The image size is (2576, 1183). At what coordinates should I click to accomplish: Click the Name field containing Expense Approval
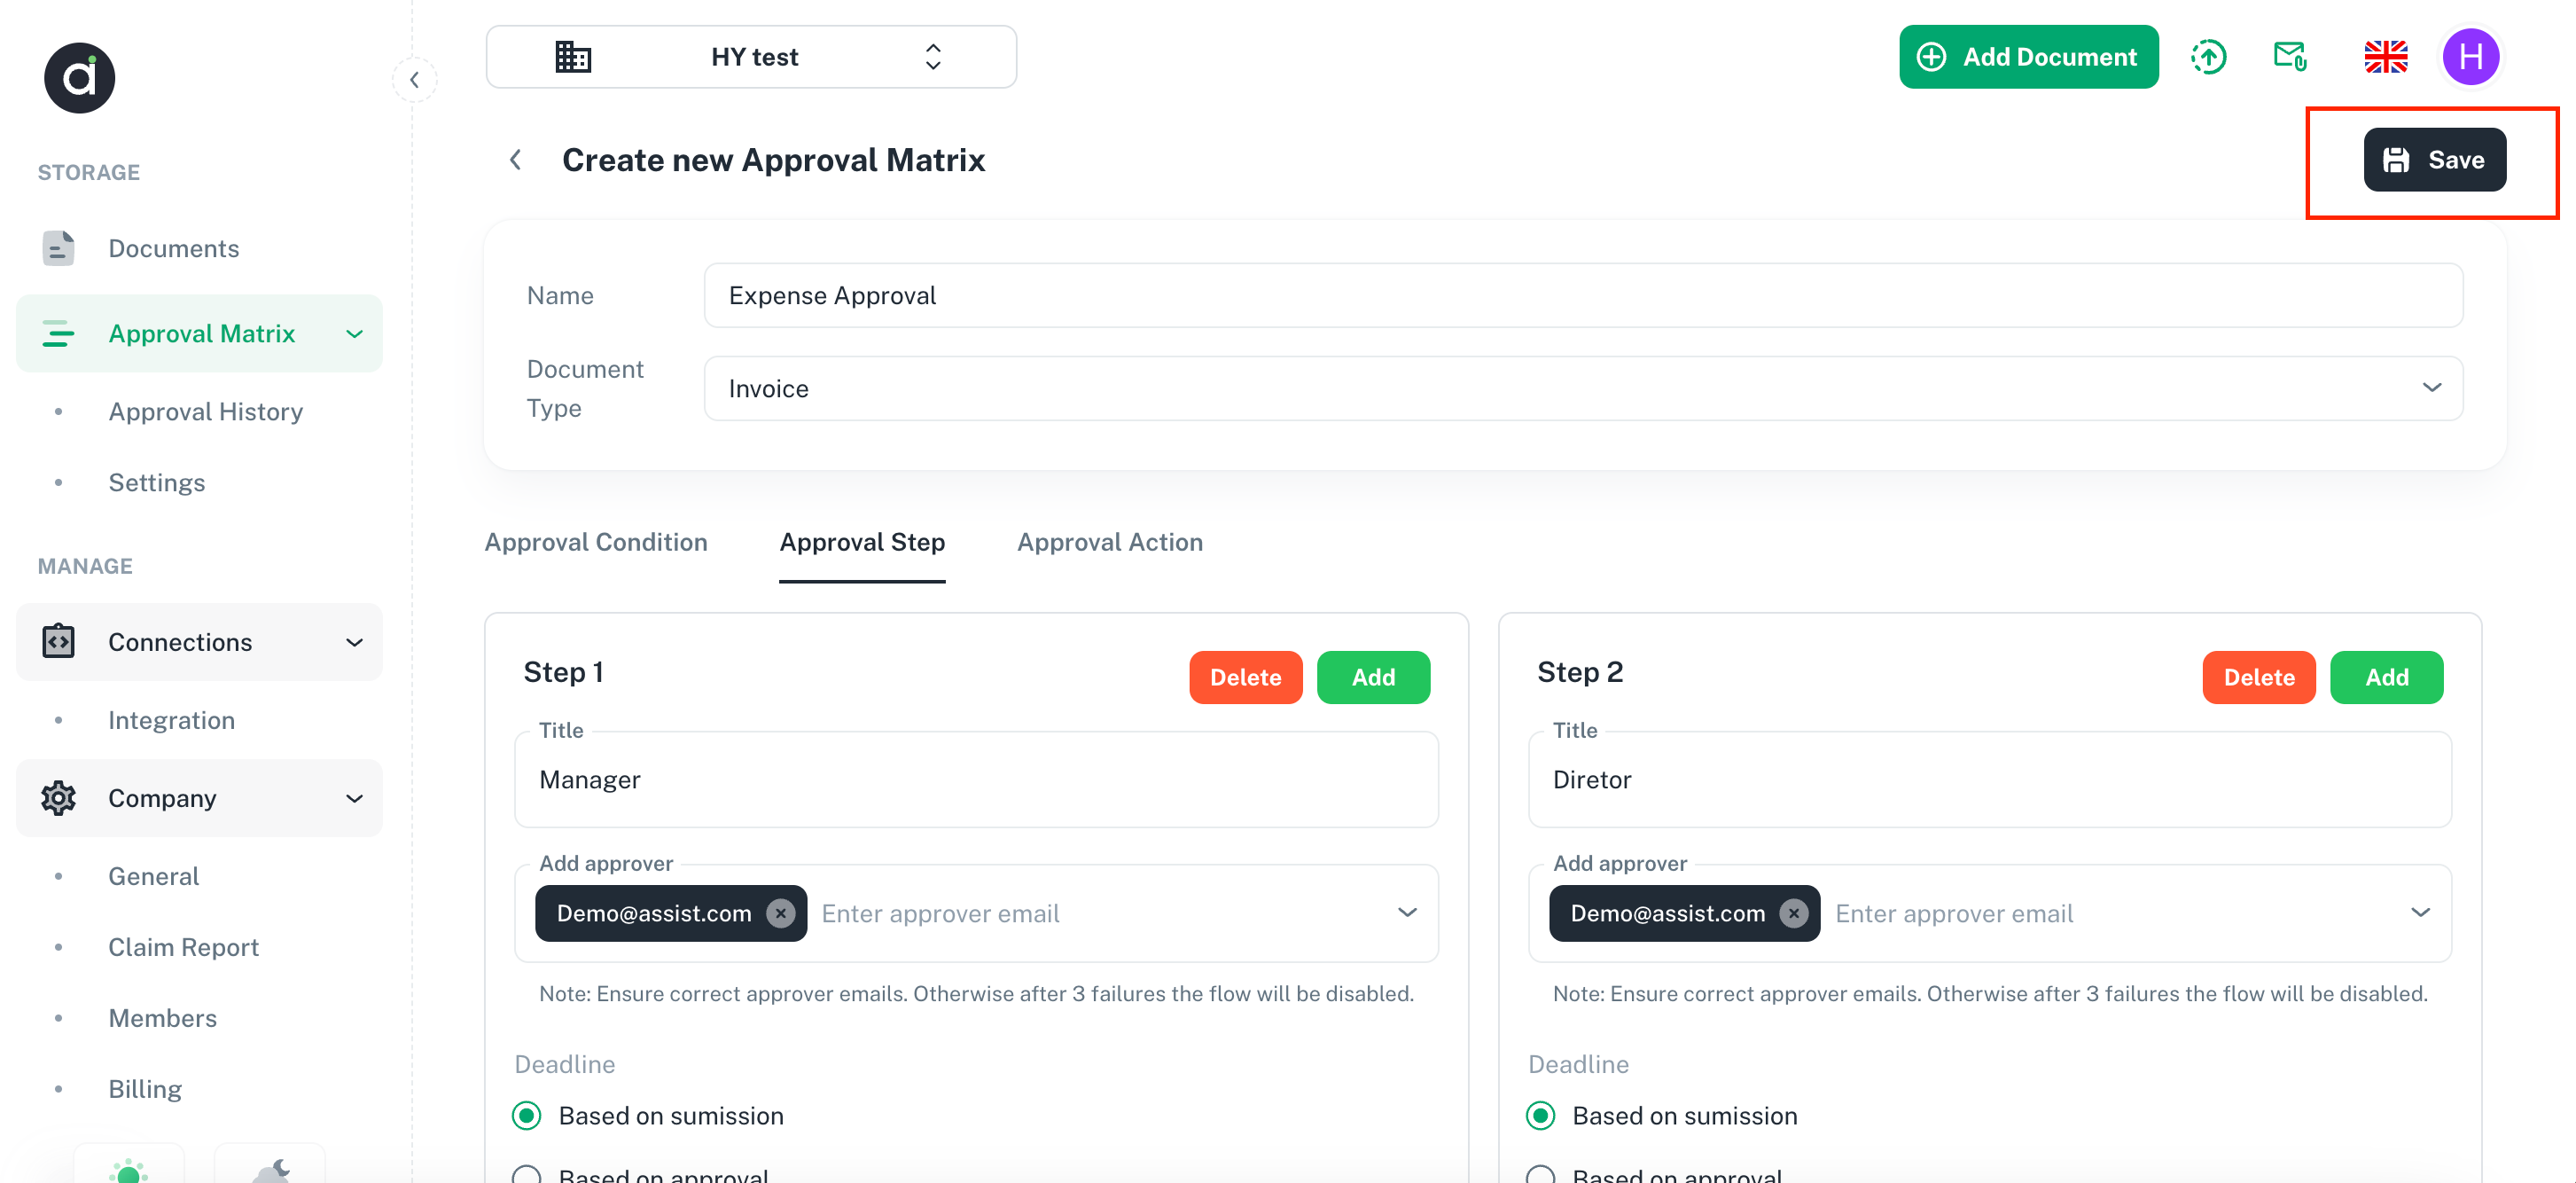point(1583,296)
